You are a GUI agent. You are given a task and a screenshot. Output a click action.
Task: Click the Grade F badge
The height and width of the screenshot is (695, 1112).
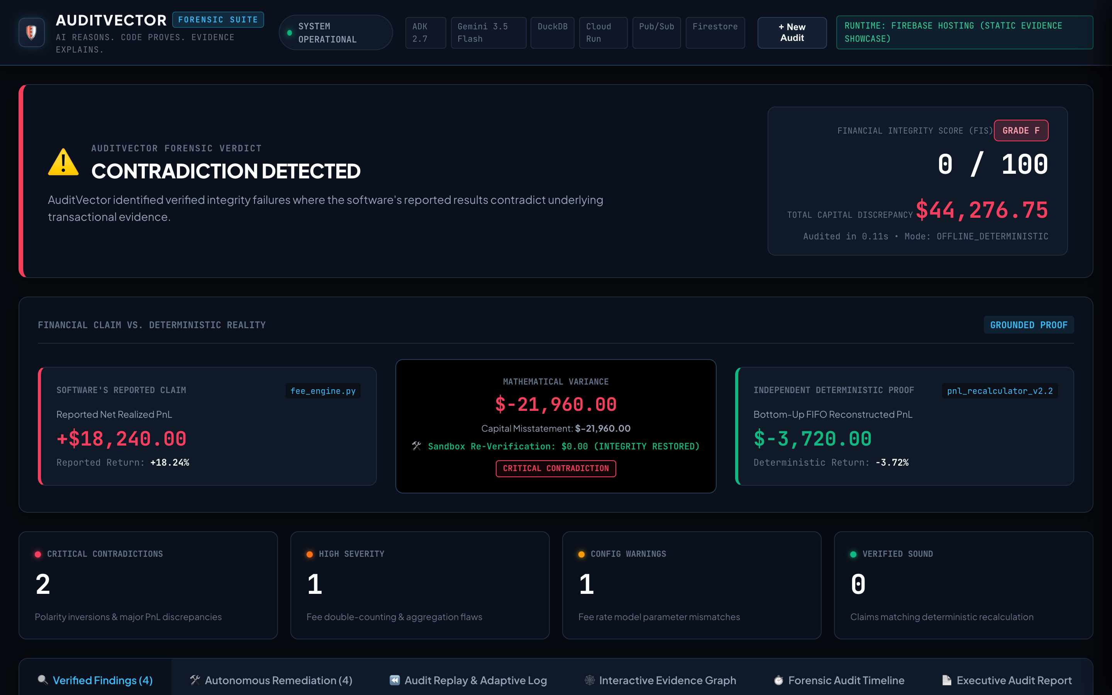coord(1021,131)
